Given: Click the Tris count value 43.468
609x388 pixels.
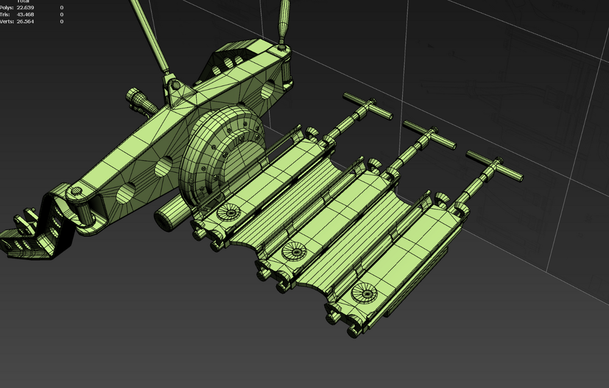Looking at the screenshot, I should coord(25,15).
